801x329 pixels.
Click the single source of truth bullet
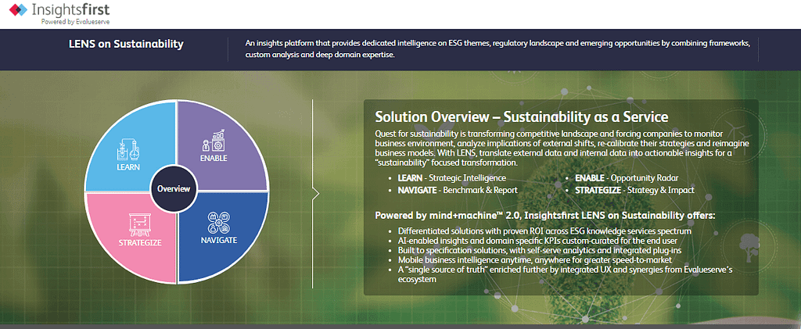(x=565, y=274)
